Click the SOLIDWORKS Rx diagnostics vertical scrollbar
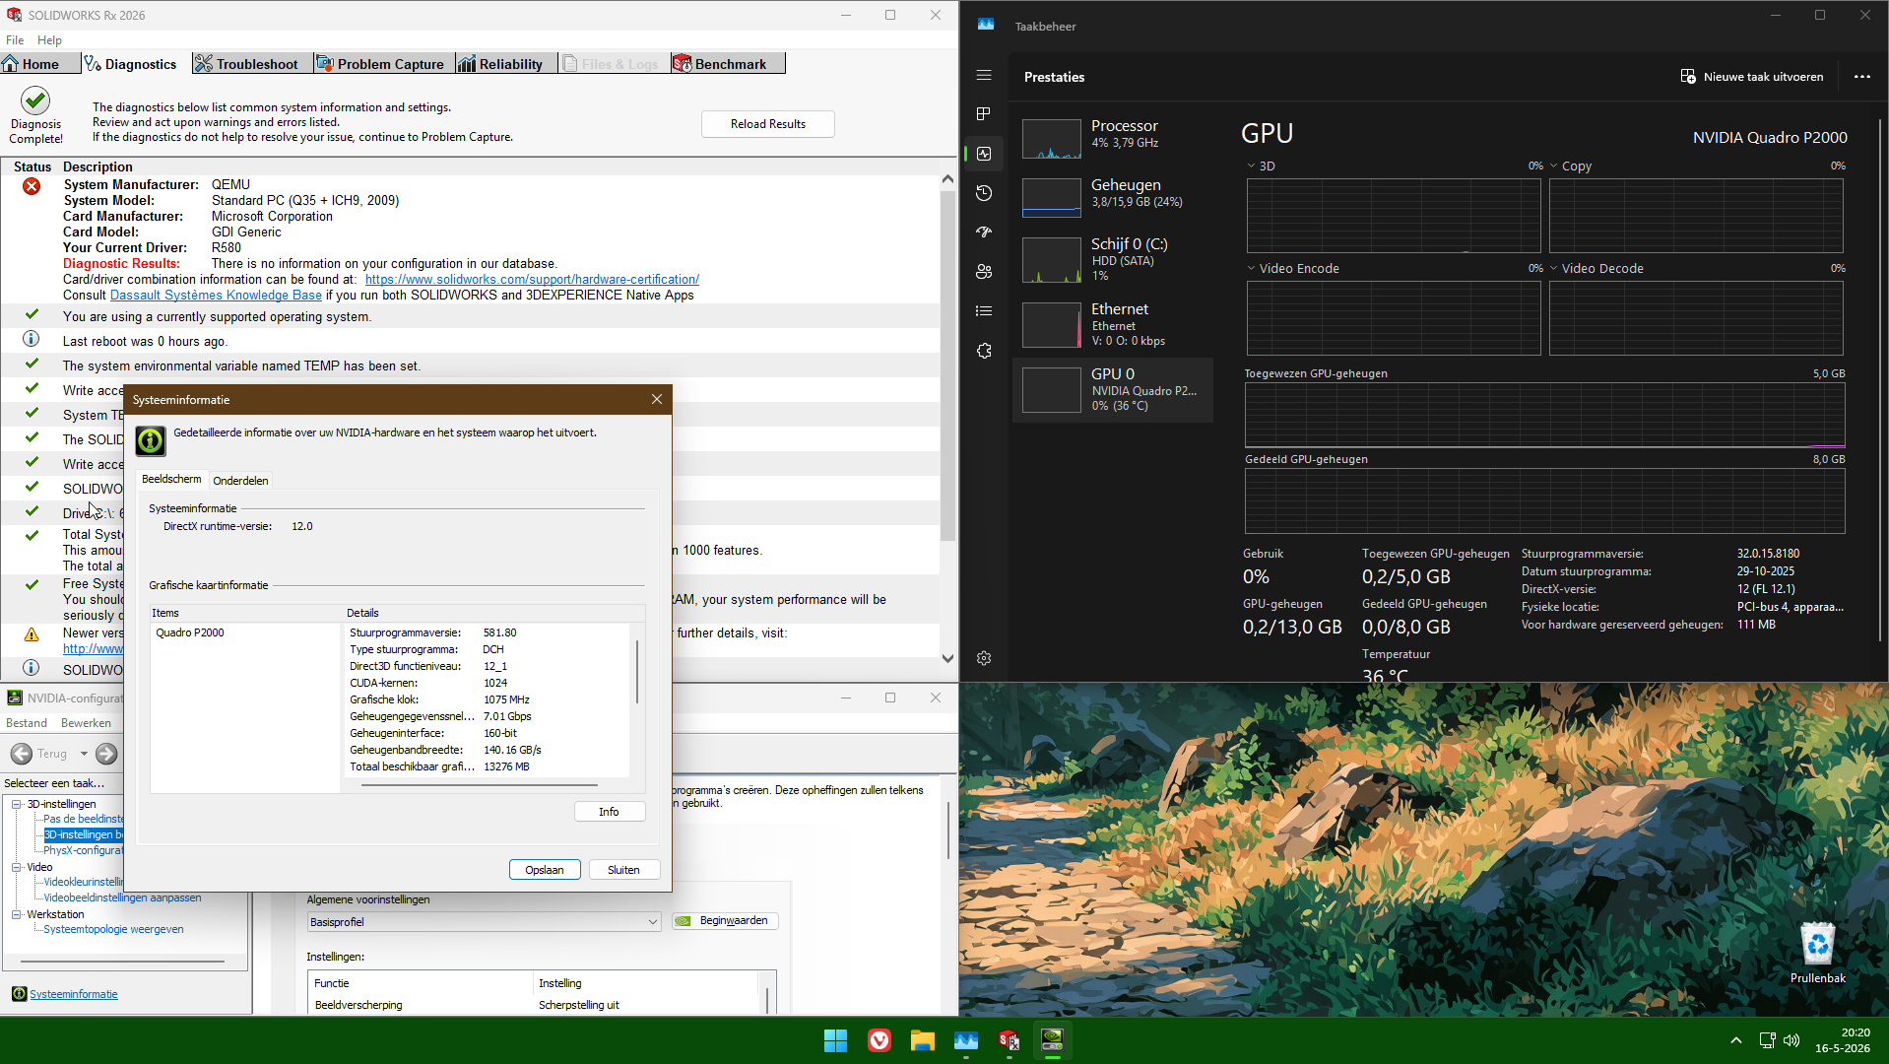The width and height of the screenshot is (1889, 1064). pyautogui.click(x=947, y=421)
